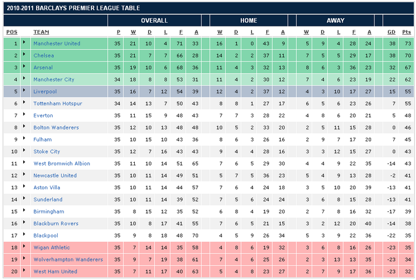The height and width of the screenshot is (280, 416).
Task: Expand the arrow next to Arsenal
Action: coord(24,68)
